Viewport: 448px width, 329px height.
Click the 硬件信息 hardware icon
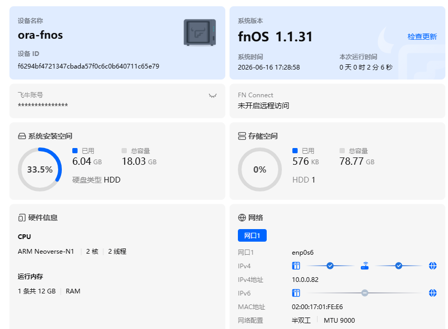tap(21, 218)
